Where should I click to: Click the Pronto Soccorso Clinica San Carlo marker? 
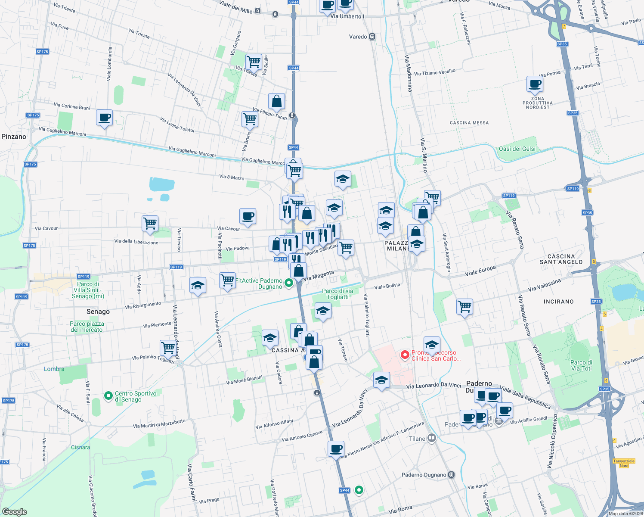coord(405,355)
